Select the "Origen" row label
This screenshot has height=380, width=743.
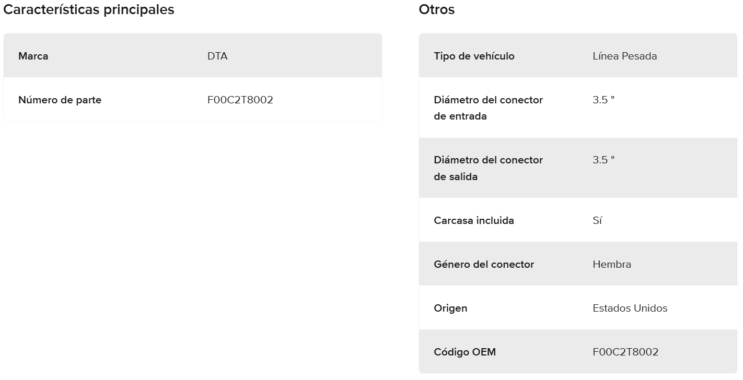coord(450,308)
